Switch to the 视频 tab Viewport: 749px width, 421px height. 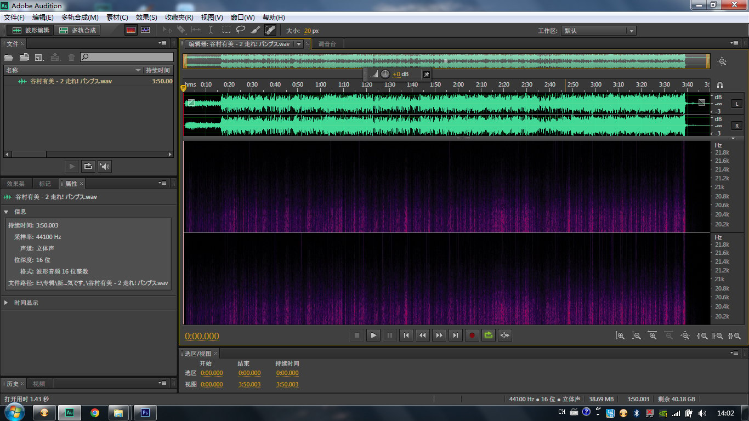(39, 384)
